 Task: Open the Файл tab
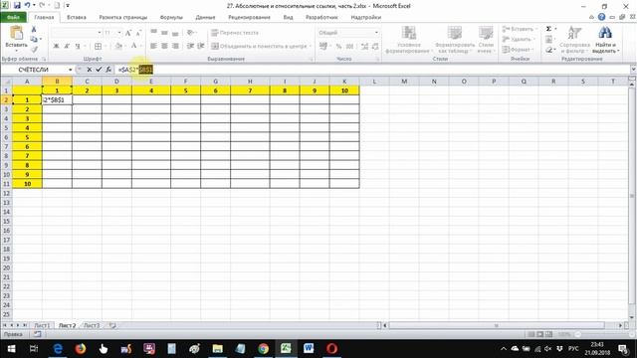click(x=13, y=17)
